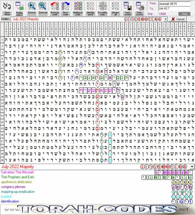Open the Codes dropdown arrow
The height and width of the screenshot is (215, 195).
coord(166,19)
